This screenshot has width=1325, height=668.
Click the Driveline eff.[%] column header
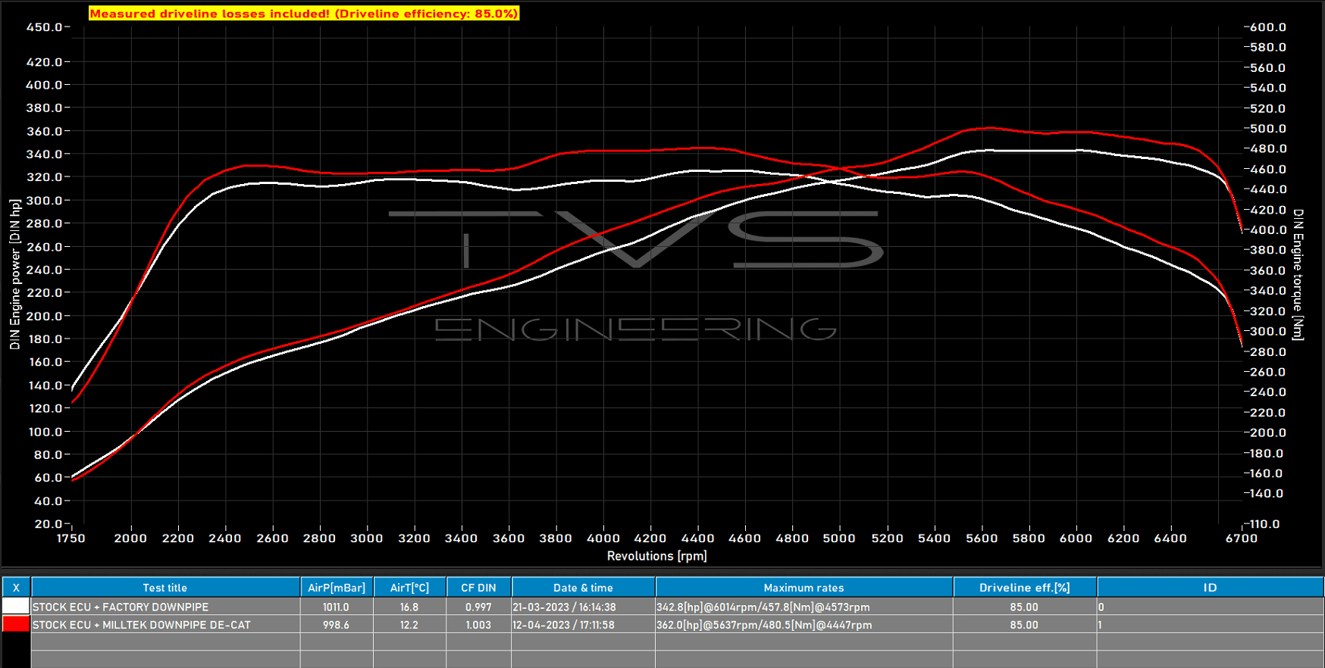[x=1024, y=587]
